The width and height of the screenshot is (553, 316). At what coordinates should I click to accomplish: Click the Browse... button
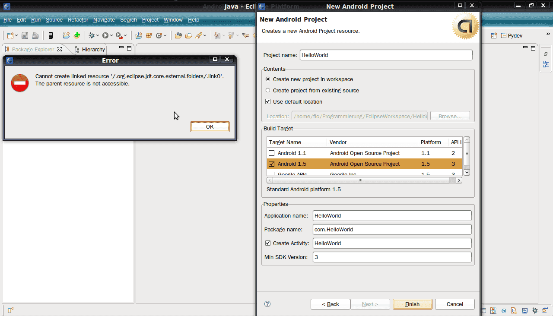click(x=450, y=116)
